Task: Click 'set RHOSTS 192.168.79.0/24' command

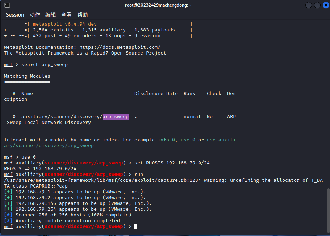Action: [x=172, y=163]
